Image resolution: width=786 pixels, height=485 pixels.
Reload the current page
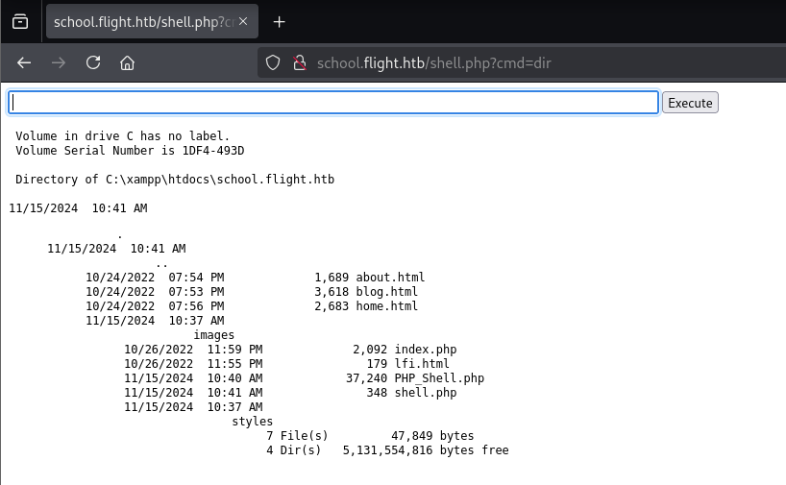pyautogui.click(x=93, y=62)
